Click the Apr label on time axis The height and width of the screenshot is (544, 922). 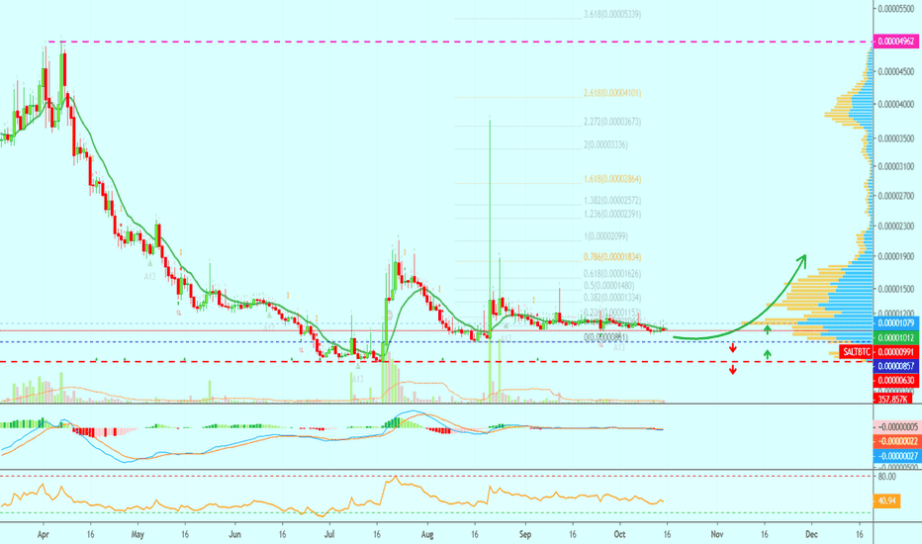pyautogui.click(x=43, y=534)
